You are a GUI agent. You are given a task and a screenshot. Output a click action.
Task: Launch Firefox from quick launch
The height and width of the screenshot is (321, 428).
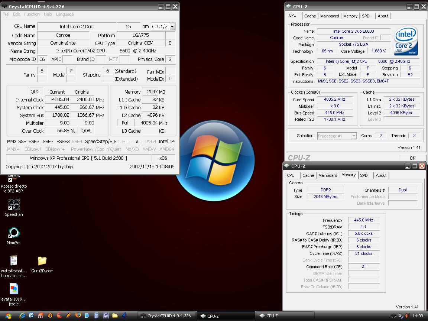tap(78, 315)
